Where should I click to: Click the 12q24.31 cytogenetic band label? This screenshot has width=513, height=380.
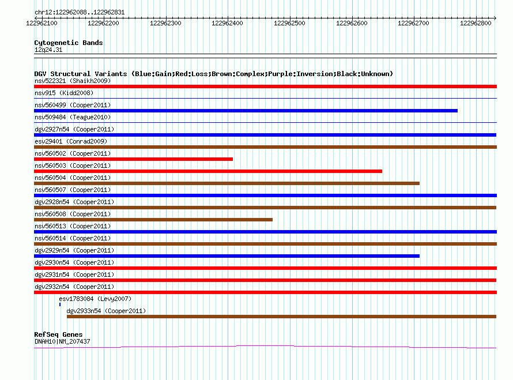pyautogui.click(x=48, y=50)
